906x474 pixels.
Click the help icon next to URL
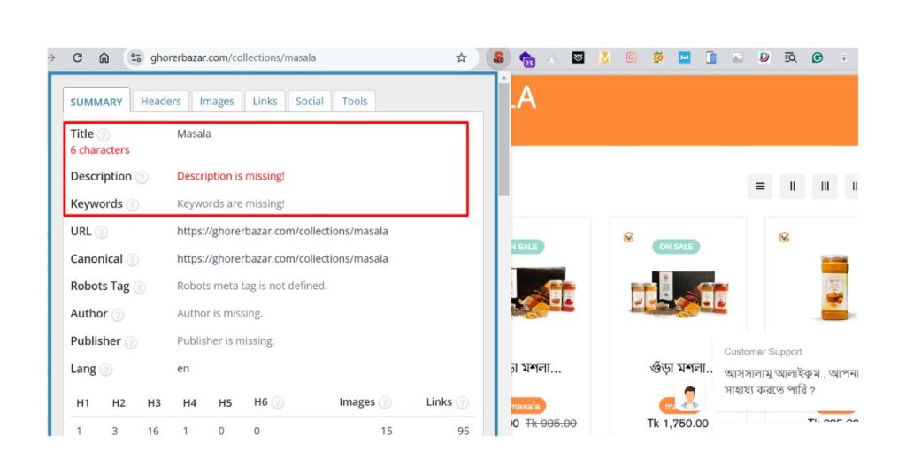click(x=101, y=232)
